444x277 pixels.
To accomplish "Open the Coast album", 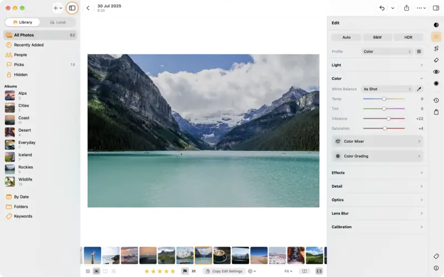I will tap(40, 120).
